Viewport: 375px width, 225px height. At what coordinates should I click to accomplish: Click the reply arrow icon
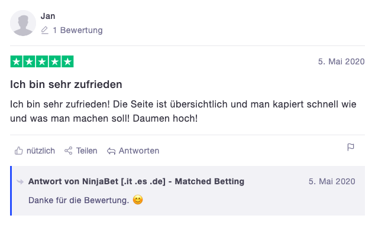coord(111,151)
